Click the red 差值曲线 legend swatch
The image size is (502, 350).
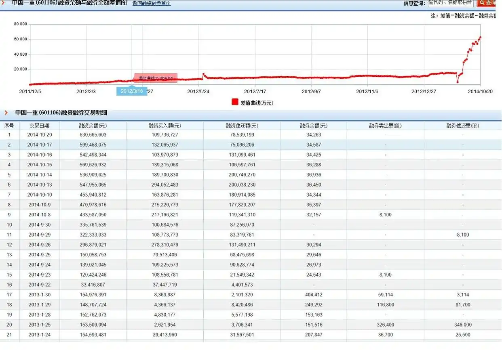click(x=235, y=102)
